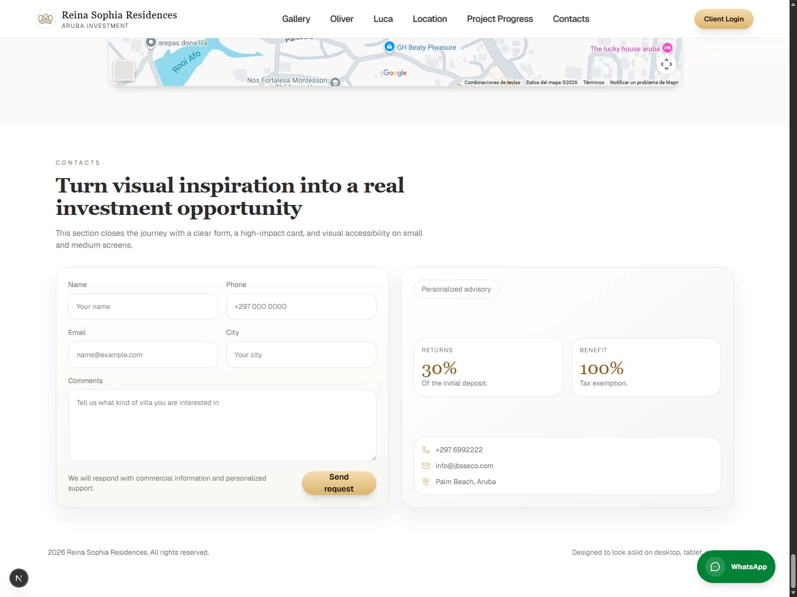
Task: Switch map type using the layer thumbnail
Action: coord(124,70)
